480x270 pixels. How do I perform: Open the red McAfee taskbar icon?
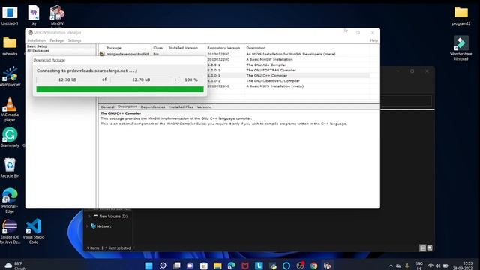[x=245, y=265]
